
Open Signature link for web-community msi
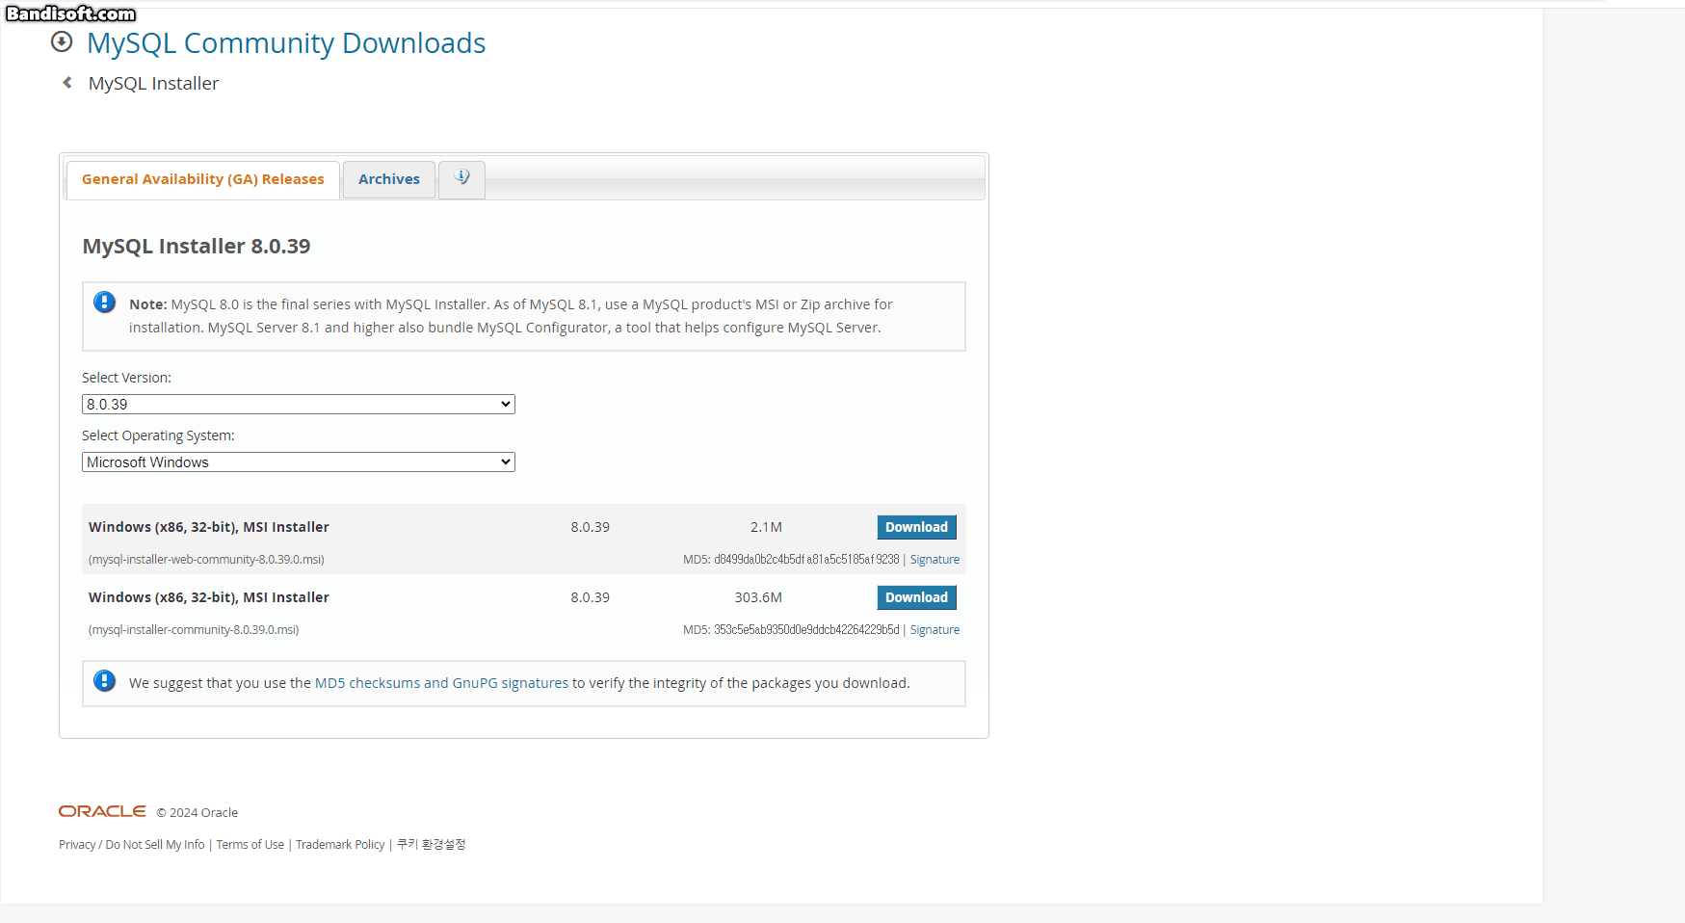click(x=935, y=560)
